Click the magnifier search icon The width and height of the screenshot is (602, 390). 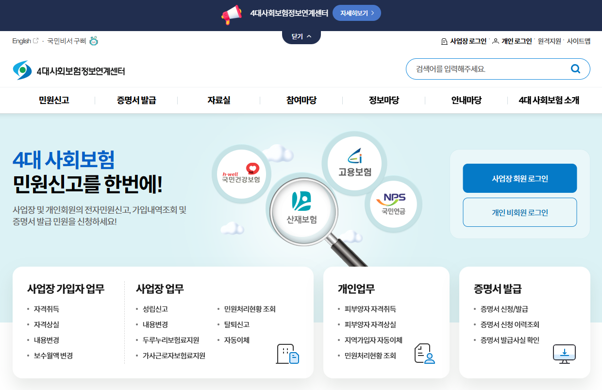(576, 69)
